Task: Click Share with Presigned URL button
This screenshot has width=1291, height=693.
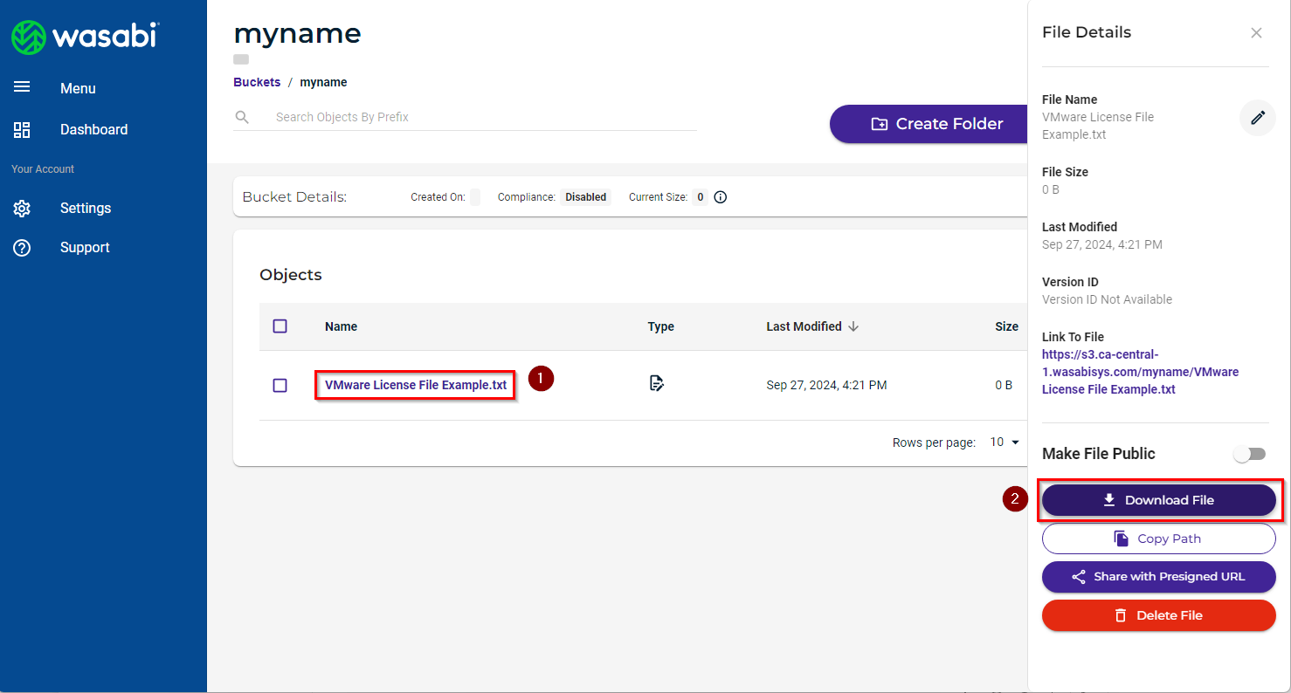Action: click(1159, 577)
